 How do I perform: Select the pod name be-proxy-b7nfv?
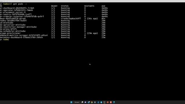[x=8, y=29]
